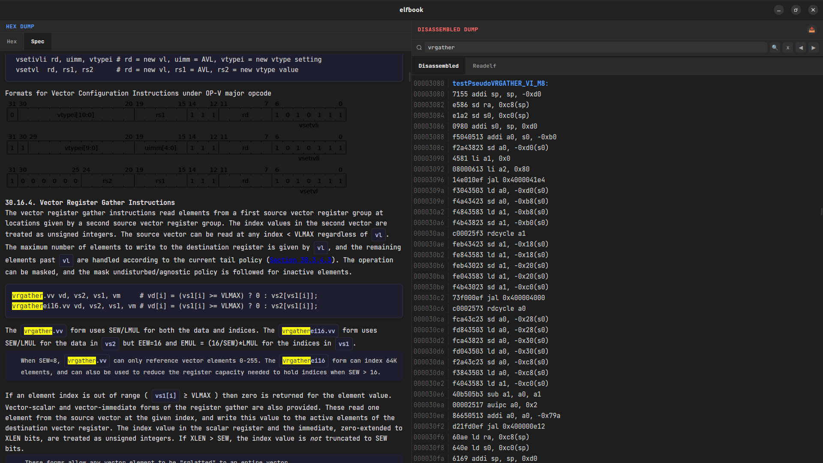Select the Spec tab
Image resolution: width=823 pixels, height=463 pixels.
click(38, 42)
